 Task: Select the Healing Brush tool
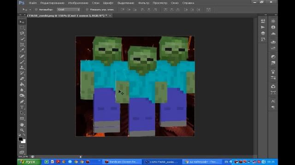[x=22, y=56]
